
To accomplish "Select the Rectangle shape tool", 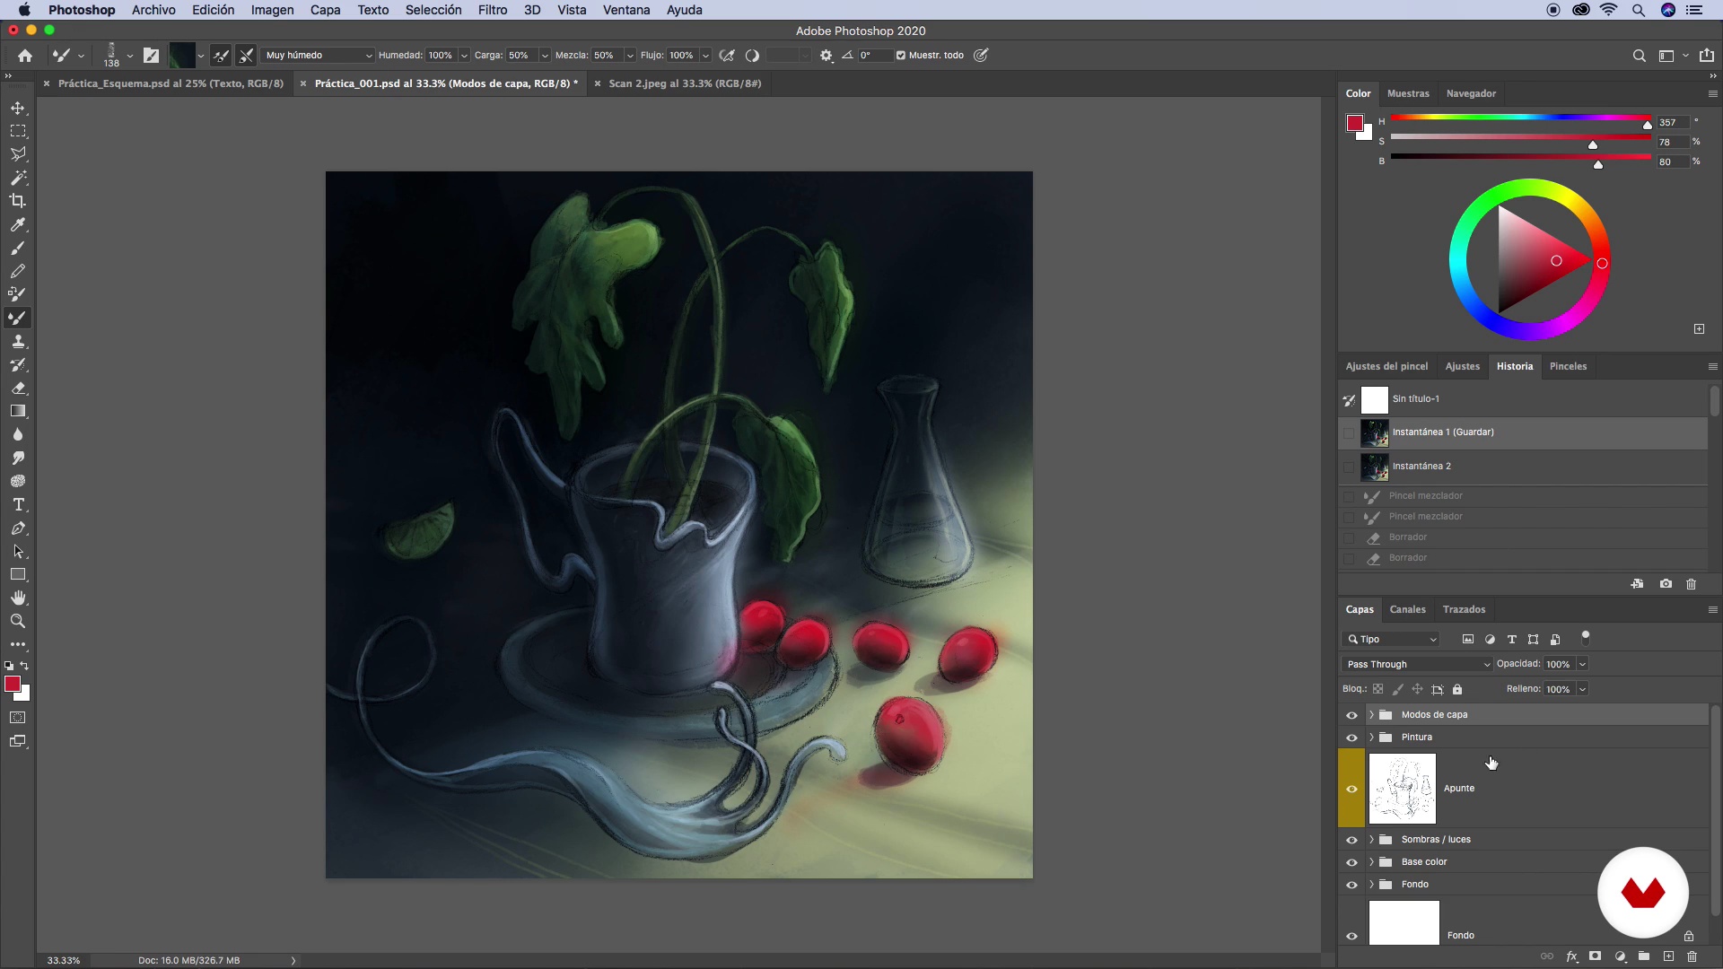I will 18,574.
